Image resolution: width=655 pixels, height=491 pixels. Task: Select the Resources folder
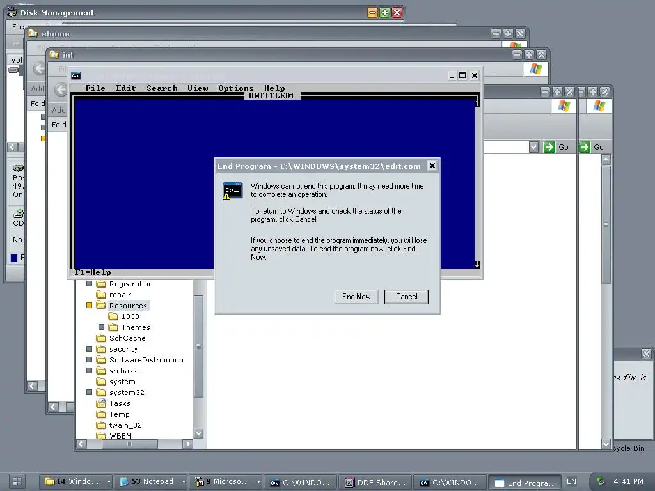(x=128, y=306)
